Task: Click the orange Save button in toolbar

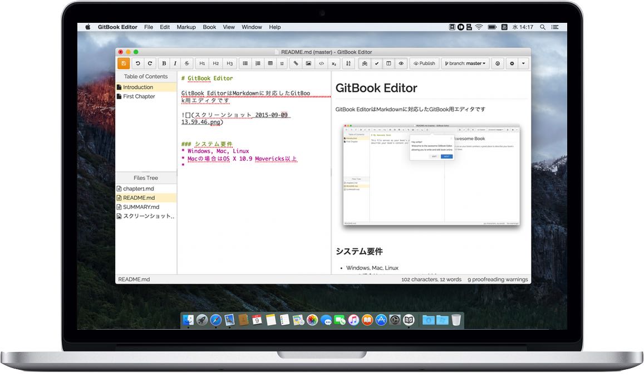Action: tap(124, 63)
